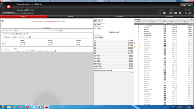194x109 pixels.
Task: Click Brazil flag beside boladegude
Action: 165,35
